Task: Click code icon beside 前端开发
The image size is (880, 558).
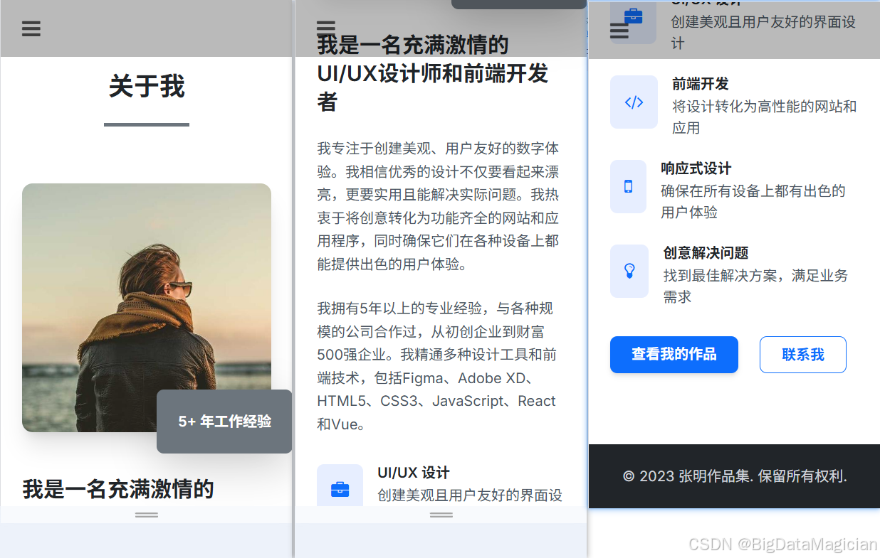Action: tap(634, 102)
